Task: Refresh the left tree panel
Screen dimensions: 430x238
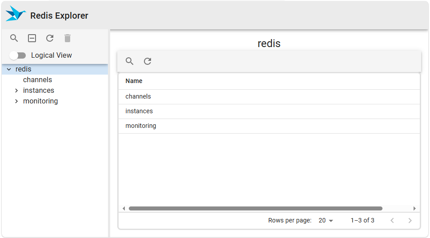Action: pyautogui.click(x=50, y=38)
